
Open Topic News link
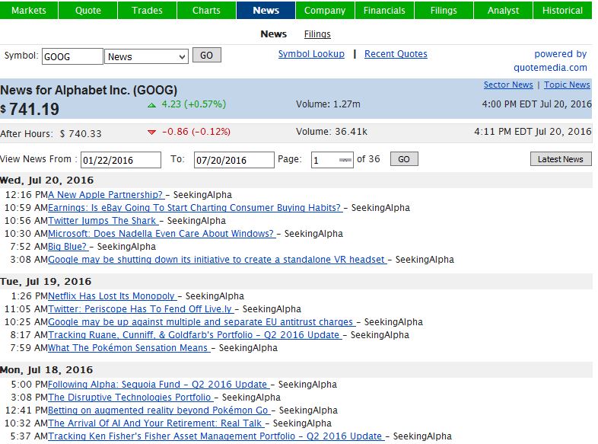[x=567, y=85]
